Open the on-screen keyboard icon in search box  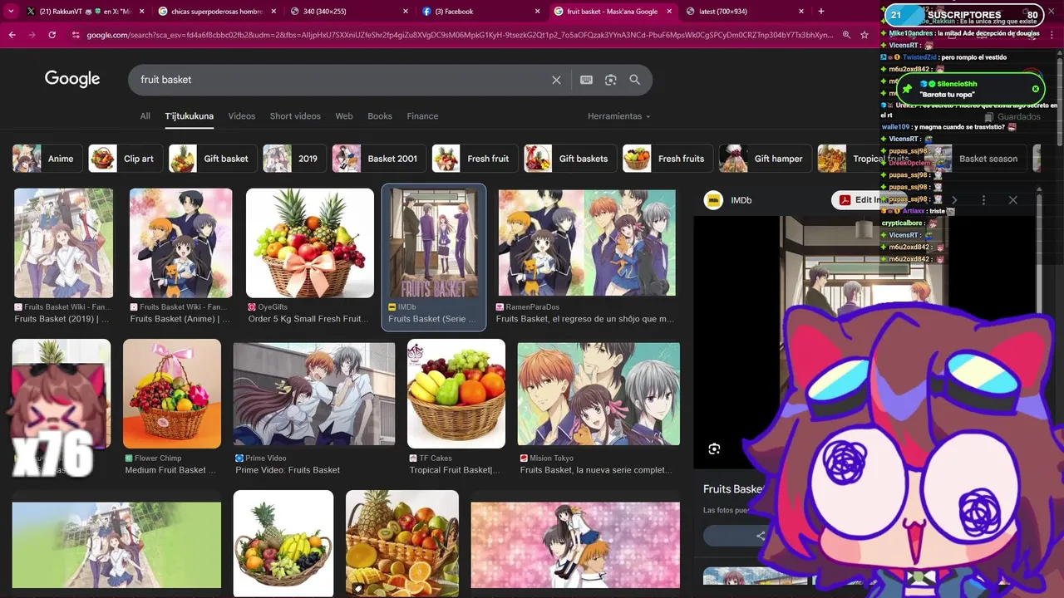[586, 80]
